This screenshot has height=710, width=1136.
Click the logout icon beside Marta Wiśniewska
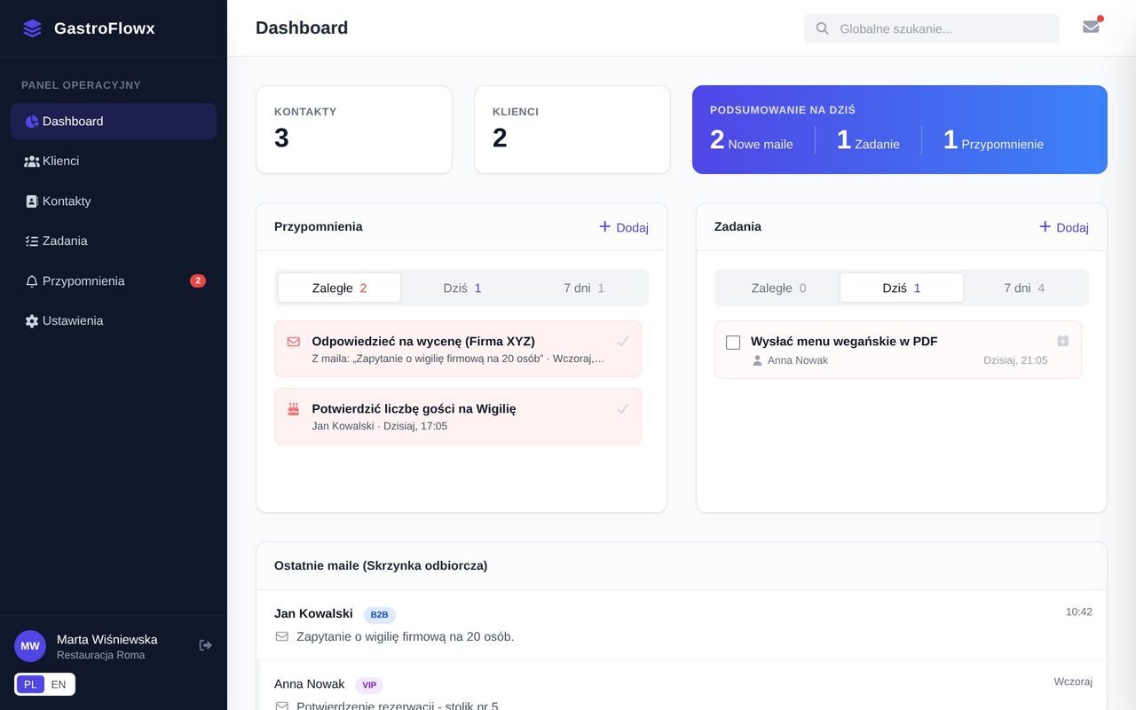coord(206,645)
